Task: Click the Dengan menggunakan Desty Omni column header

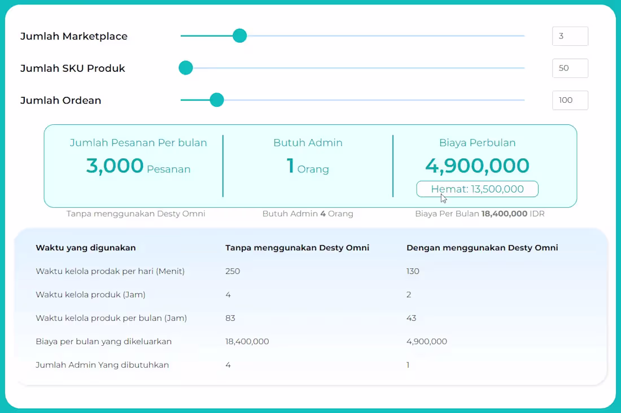Action: click(482, 247)
